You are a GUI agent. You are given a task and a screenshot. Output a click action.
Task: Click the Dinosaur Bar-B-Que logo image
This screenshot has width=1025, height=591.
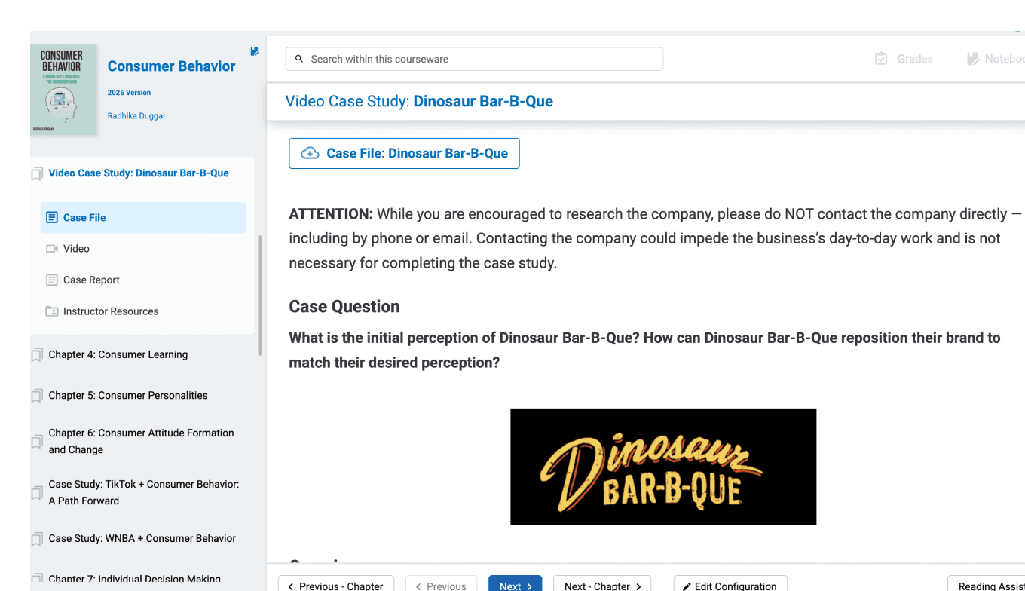click(x=663, y=467)
